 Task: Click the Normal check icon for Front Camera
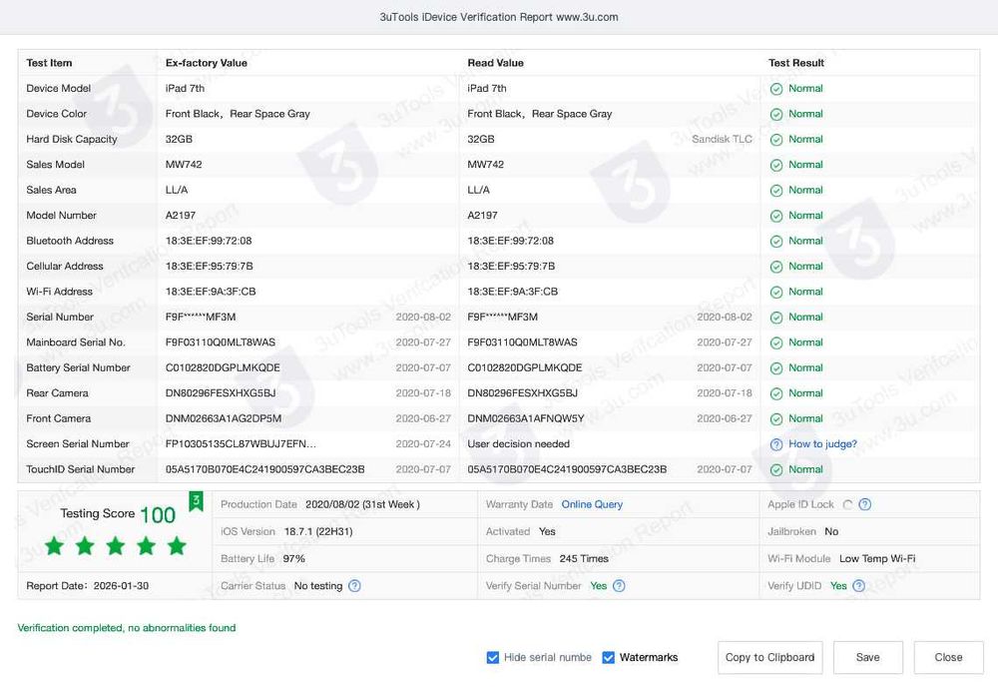point(775,419)
